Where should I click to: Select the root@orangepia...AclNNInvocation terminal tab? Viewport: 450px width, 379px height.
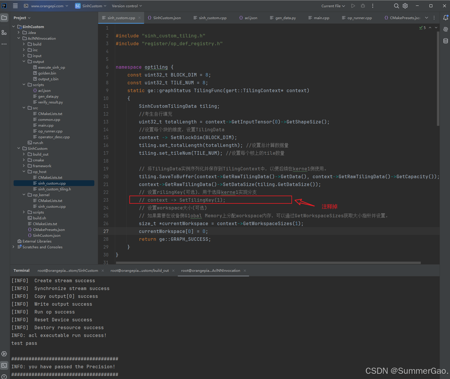[x=211, y=270]
